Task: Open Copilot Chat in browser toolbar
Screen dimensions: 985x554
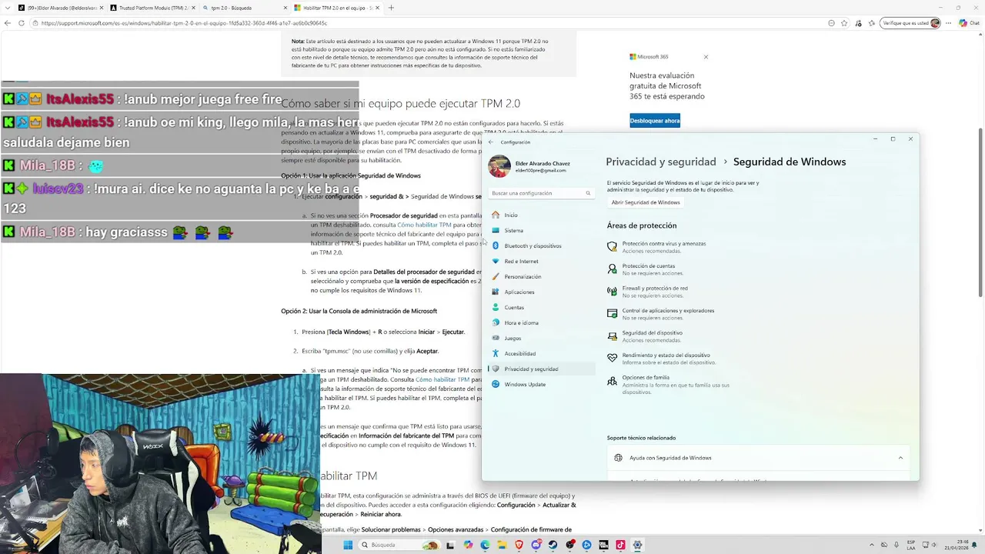Action: [969, 23]
